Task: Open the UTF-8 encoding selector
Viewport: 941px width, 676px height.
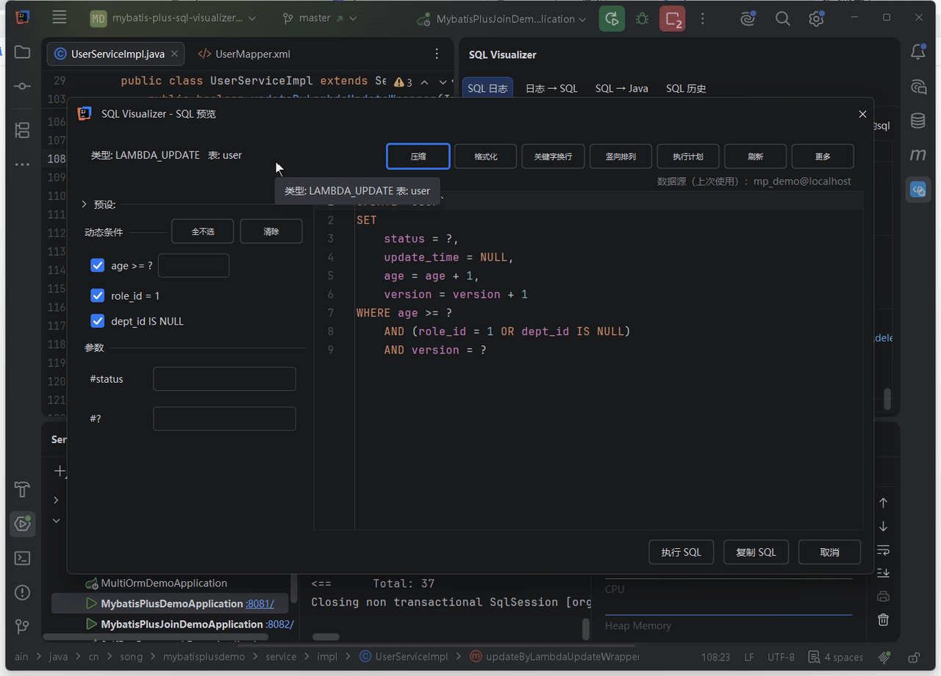Action: coord(781,657)
